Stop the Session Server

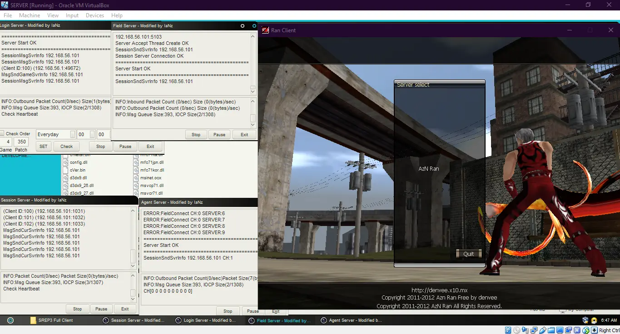tap(77, 309)
